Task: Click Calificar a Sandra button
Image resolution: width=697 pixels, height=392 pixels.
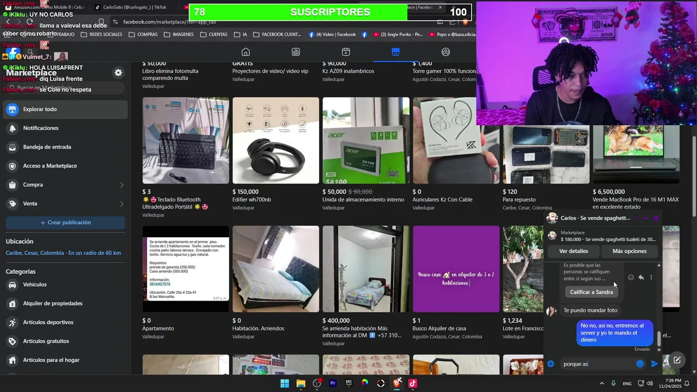Action: coord(591,292)
